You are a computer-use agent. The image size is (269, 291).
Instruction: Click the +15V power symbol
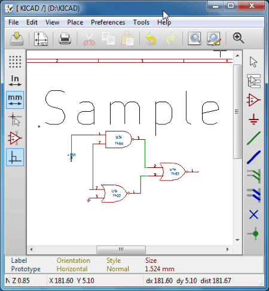coord(71,157)
